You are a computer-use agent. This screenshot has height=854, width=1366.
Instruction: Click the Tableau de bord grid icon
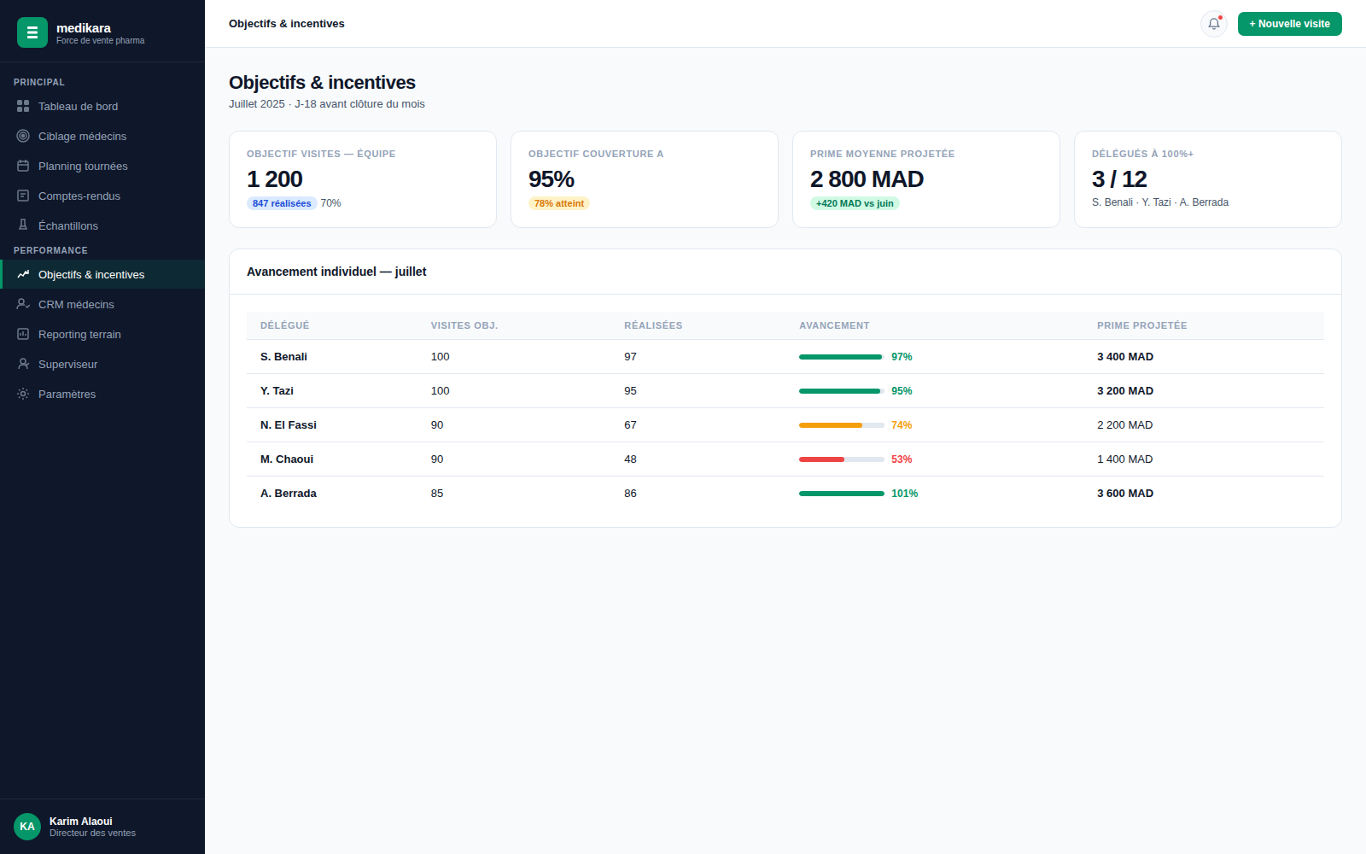click(x=23, y=106)
